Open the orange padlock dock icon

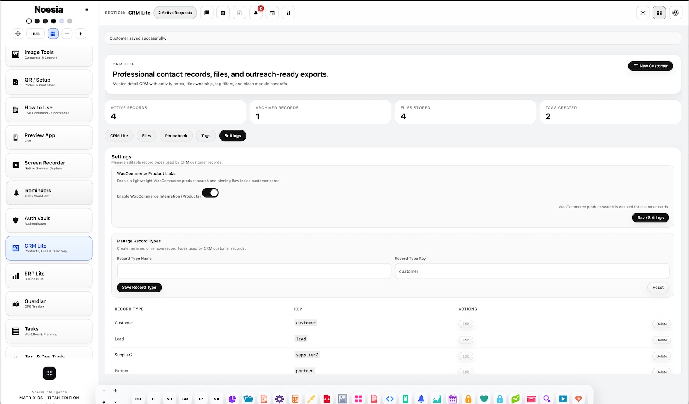(468, 399)
